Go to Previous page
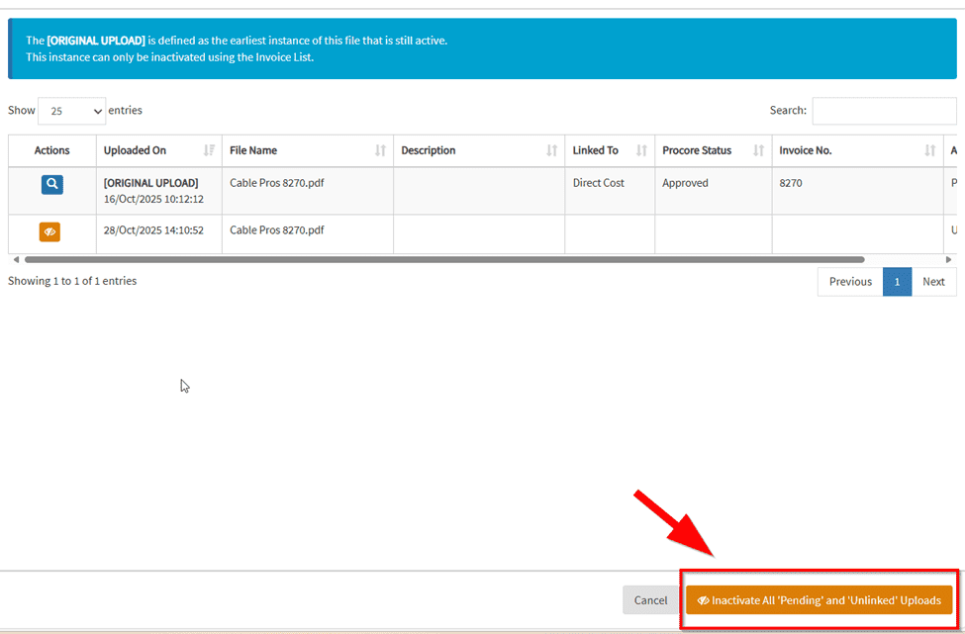 point(850,282)
